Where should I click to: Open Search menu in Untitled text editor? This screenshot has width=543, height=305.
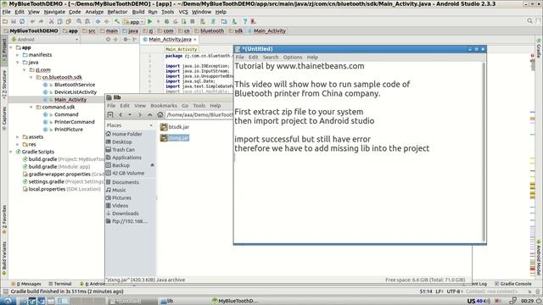tap(271, 57)
